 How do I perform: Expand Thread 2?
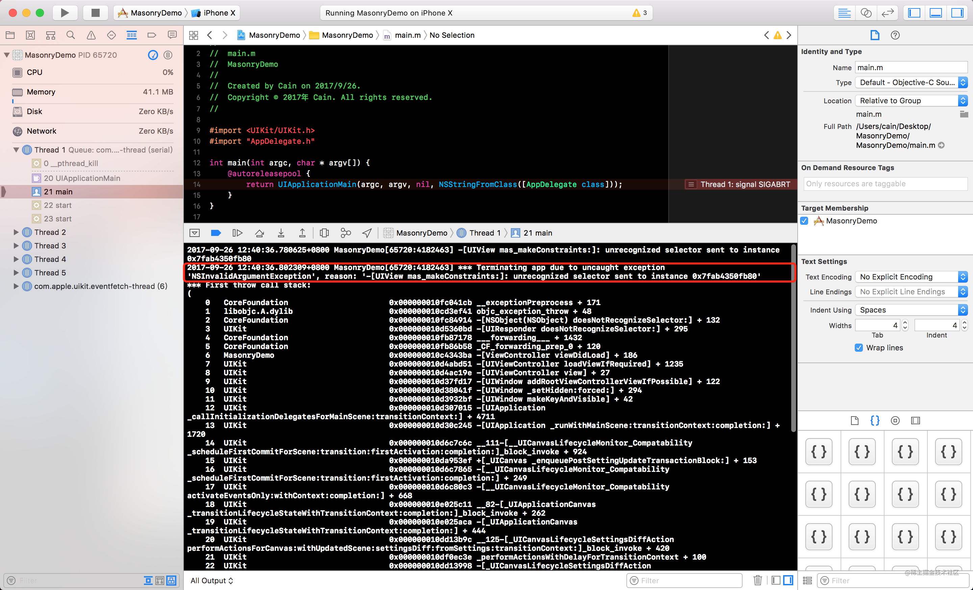(x=16, y=232)
